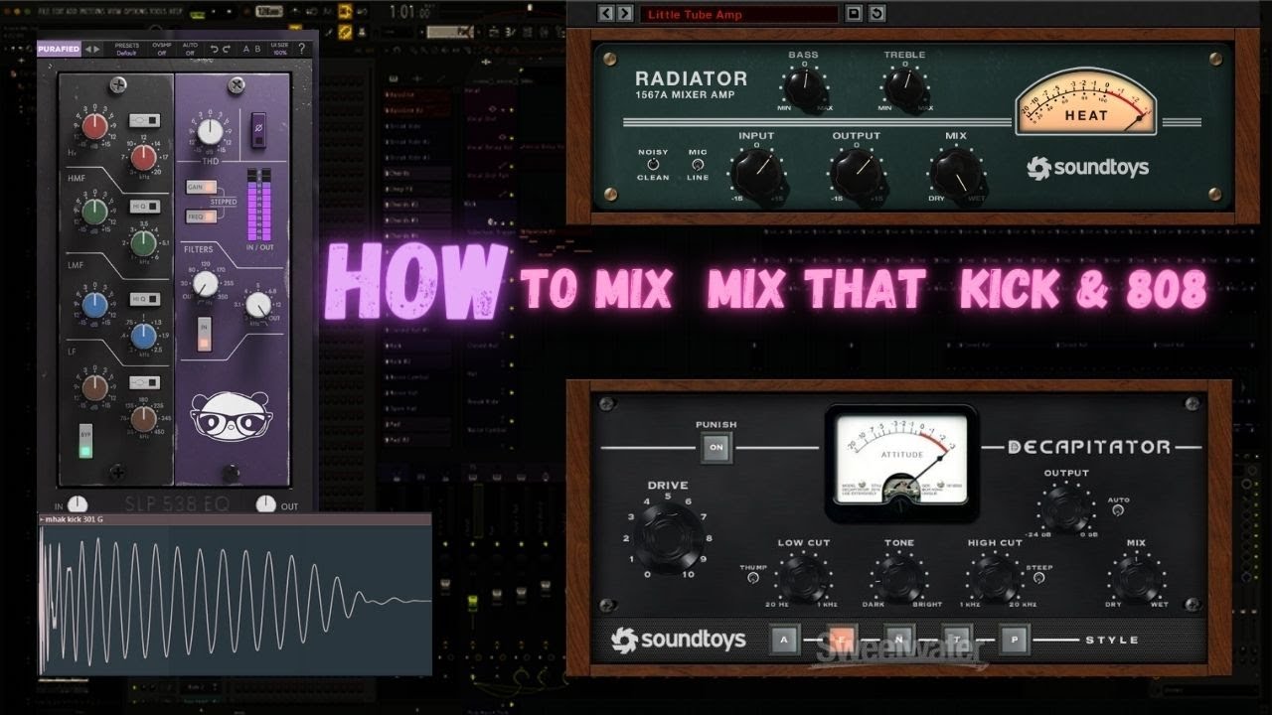Click the LOW CUT knob on Decapitator

[x=803, y=577]
